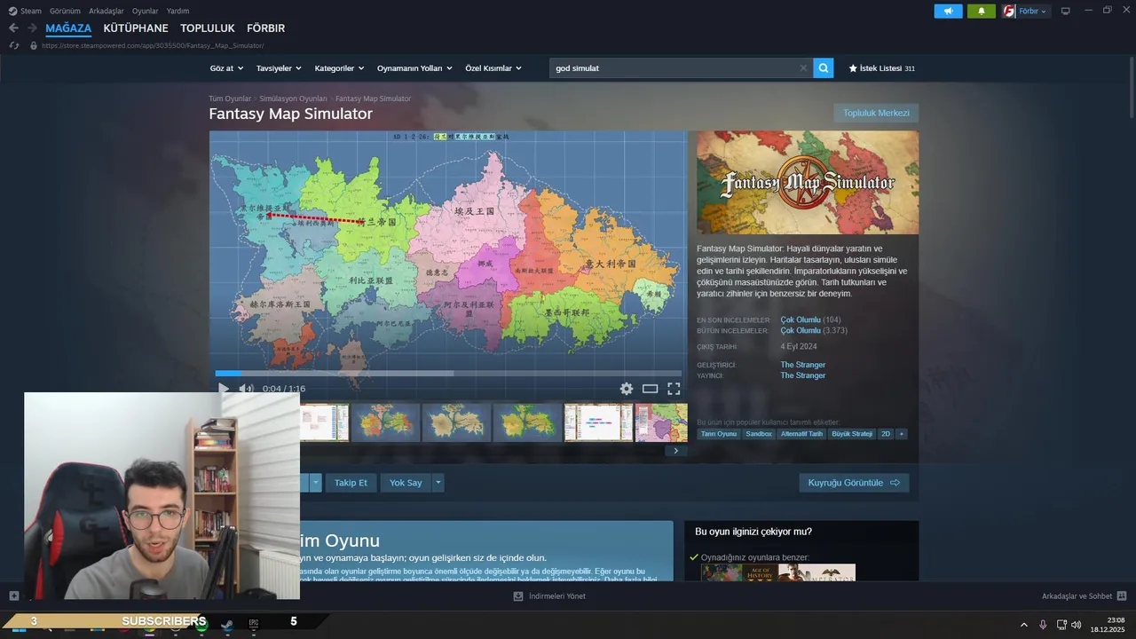Click the taskbar clock and date
1136x639 pixels.
[1108, 625]
